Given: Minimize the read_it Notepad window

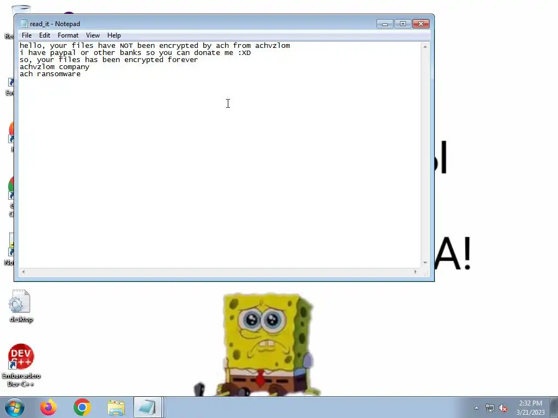Looking at the screenshot, I should pyautogui.click(x=385, y=24).
